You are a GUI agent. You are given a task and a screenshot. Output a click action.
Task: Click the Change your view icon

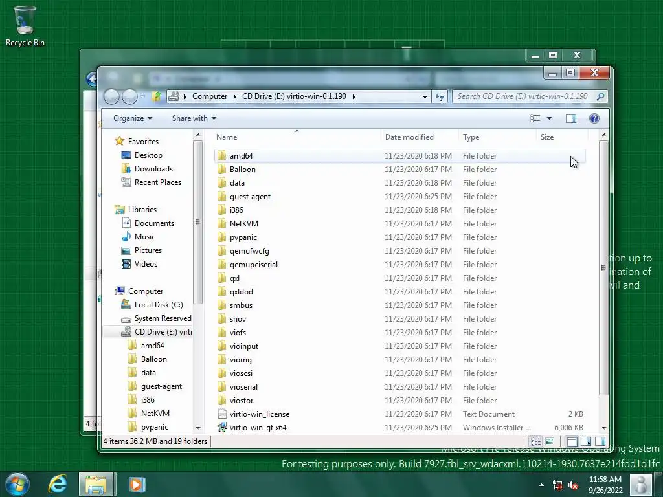[535, 118]
